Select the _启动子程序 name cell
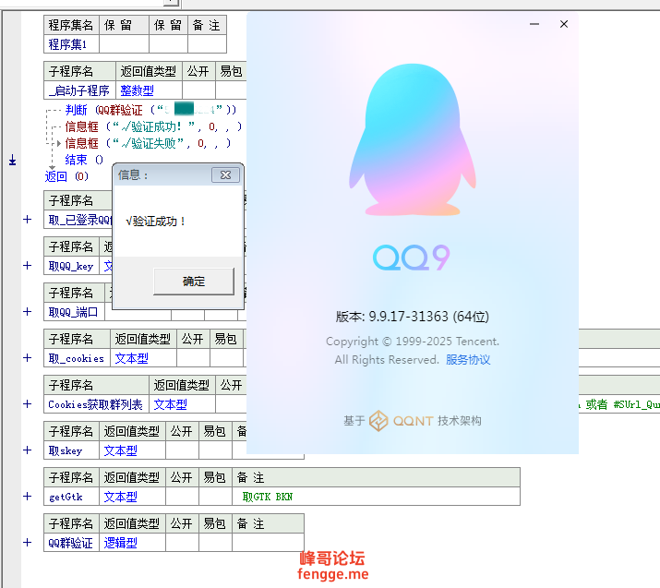This screenshot has height=588, width=660. (79, 90)
